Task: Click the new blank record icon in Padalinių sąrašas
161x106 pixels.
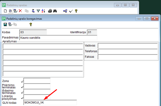Action: coord(5,11)
